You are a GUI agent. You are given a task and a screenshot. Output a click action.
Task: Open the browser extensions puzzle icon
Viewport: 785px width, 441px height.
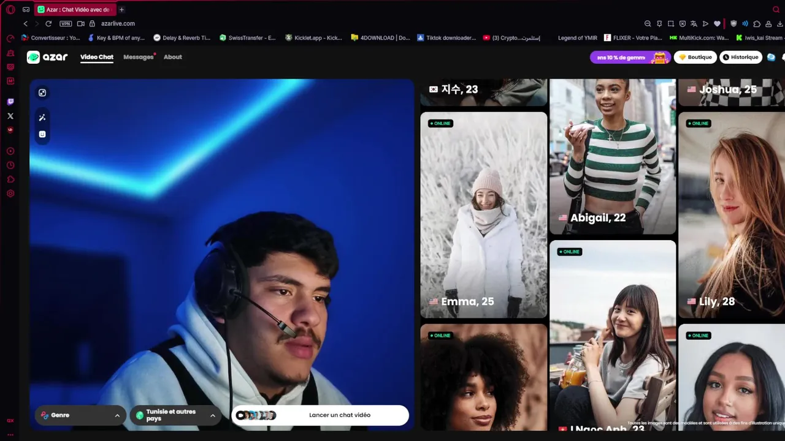[x=757, y=23]
